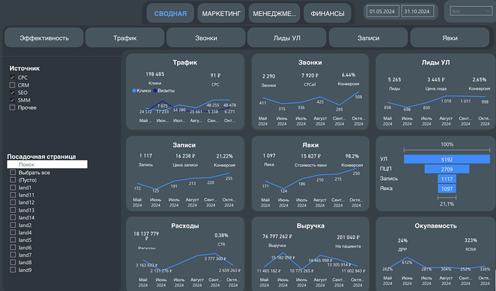The width and height of the screenshot is (496, 291).
Task: Open the start date 01.05.2024 picker
Action: point(382,11)
